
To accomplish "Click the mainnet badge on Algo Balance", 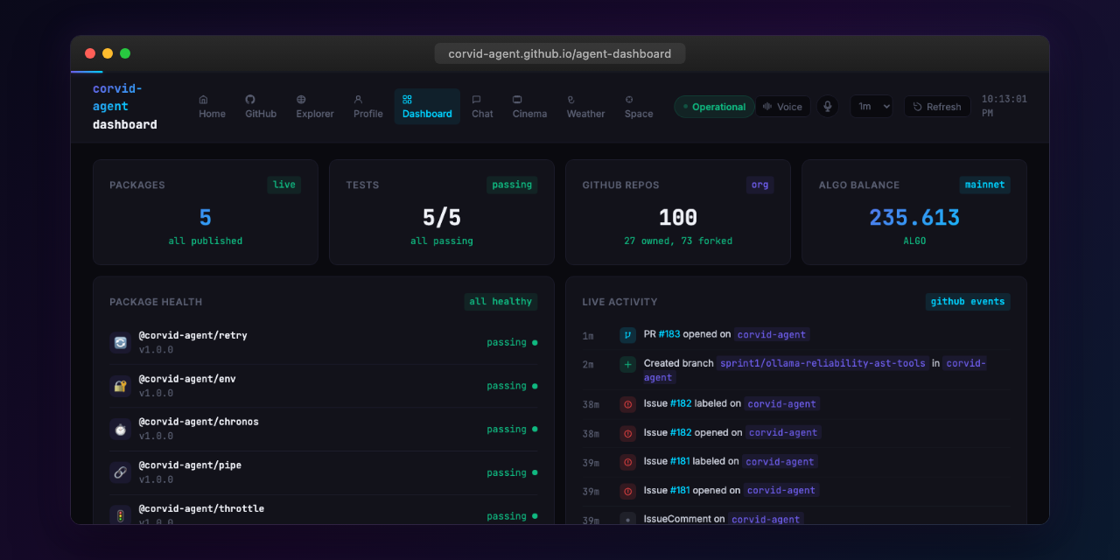I will point(984,185).
